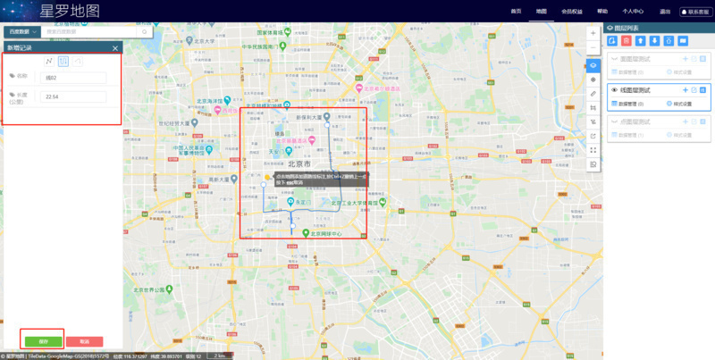Viewport: 715px width, 360px height.
Task: Move layer up with the up-arrow icon
Action: [641, 41]
